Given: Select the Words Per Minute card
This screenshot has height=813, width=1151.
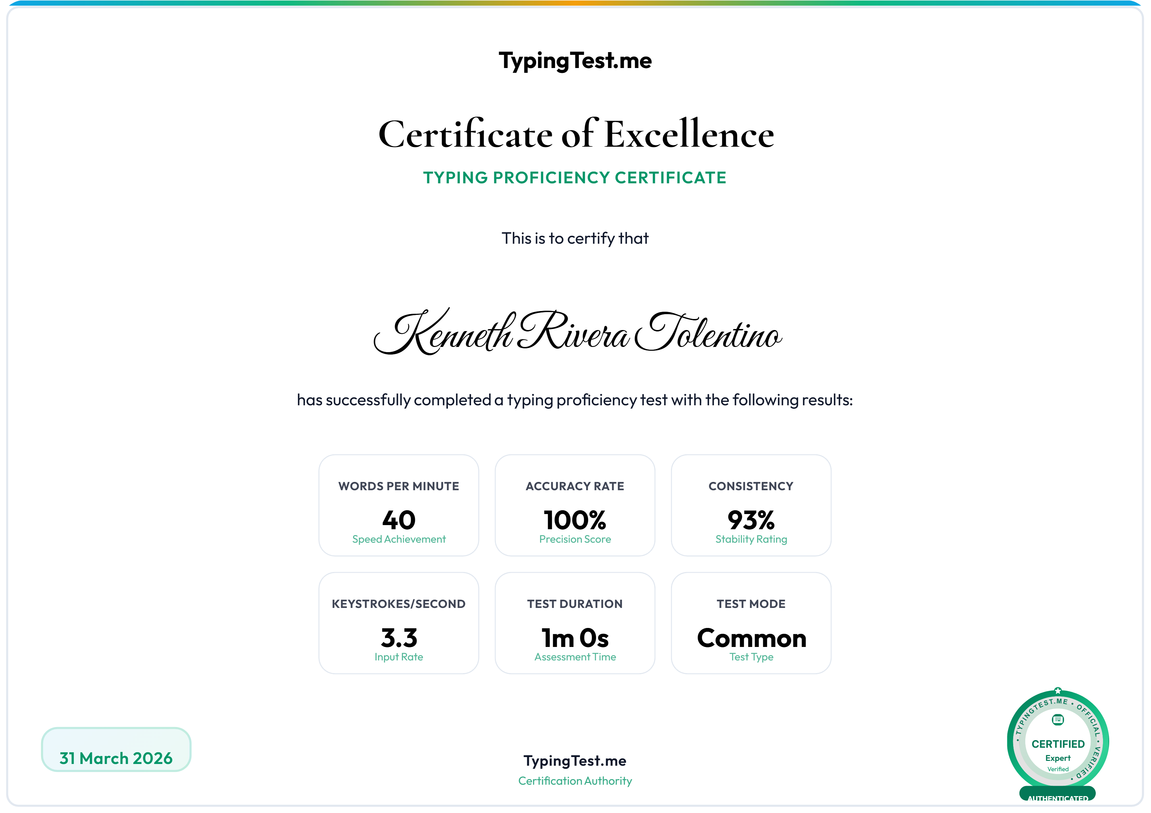Looking at the screenshot, I should tap(399, 505).
